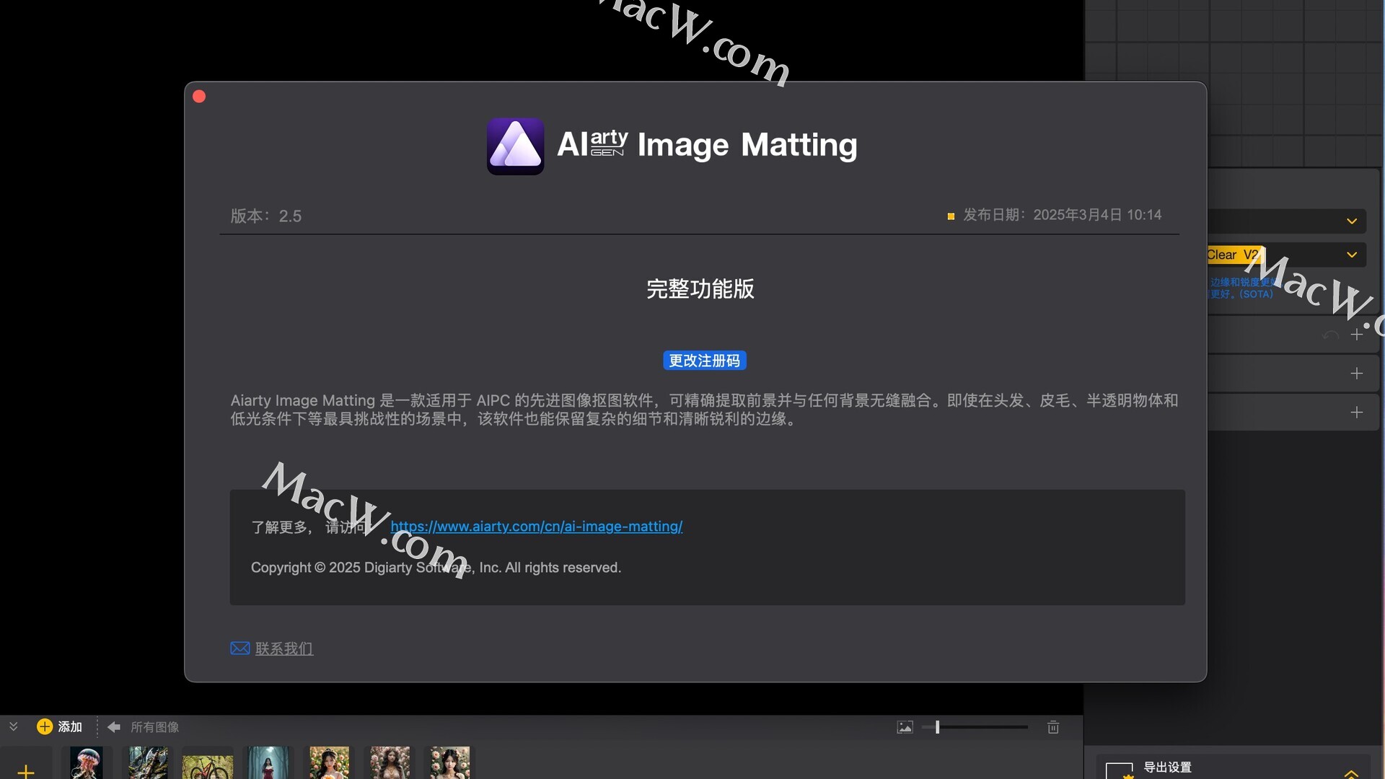The height and width of the screenshot is (779, 1385).
Task: Click the 联系我们 contact link
Action: coord(284,648)
